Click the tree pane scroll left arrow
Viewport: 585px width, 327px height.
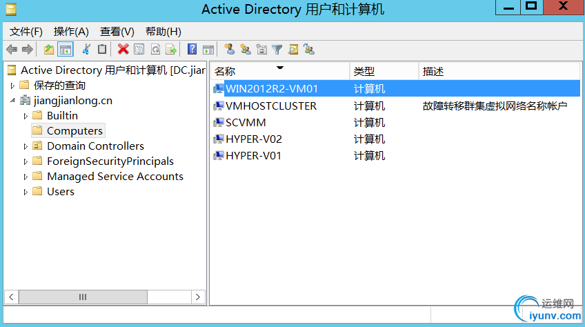coord(11,297)
